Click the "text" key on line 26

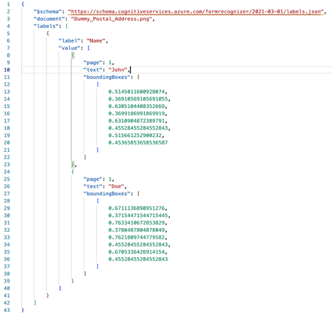(x=93, y=186)
